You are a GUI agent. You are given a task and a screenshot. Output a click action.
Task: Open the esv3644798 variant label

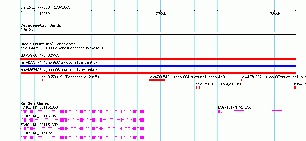click(62, 48)
